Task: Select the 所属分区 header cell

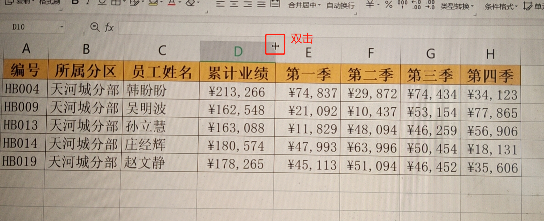Action: tap(86, 71)
